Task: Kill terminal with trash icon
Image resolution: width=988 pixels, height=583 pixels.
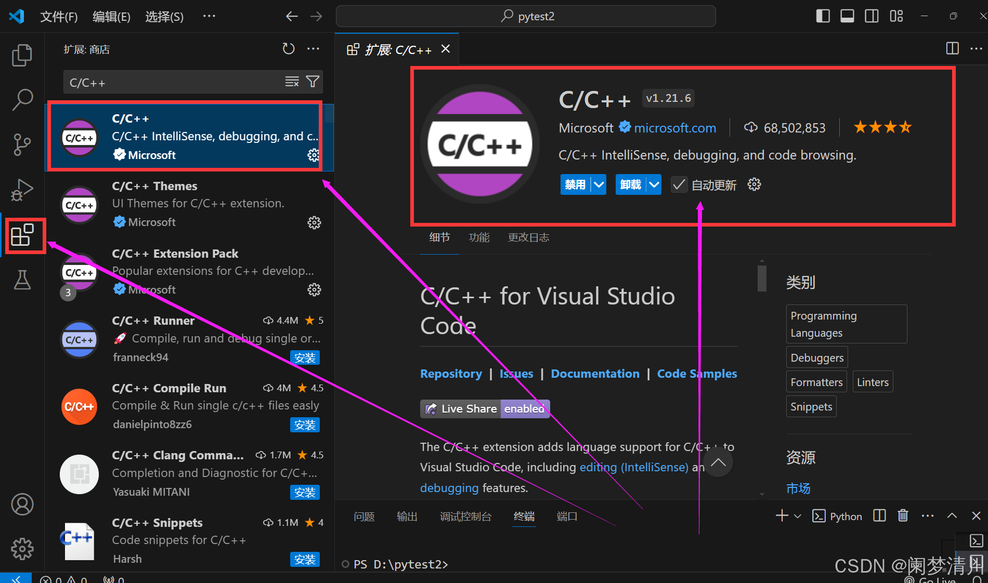Action: 903,515
